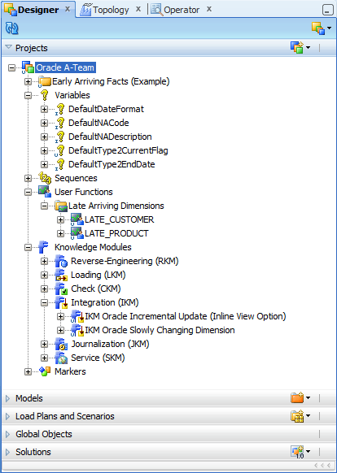This screenshot has width=337, height=473.
Task: Collapse the Variables tree node
Action: [x=28, y=95]
